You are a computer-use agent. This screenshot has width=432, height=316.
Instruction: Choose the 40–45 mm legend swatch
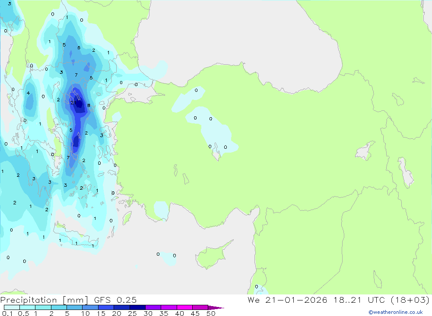tap(184, 307)
